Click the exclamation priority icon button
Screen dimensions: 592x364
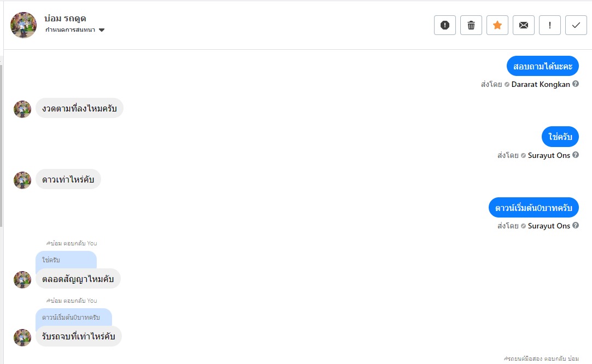pyautogui.click(x=550, y=25)
